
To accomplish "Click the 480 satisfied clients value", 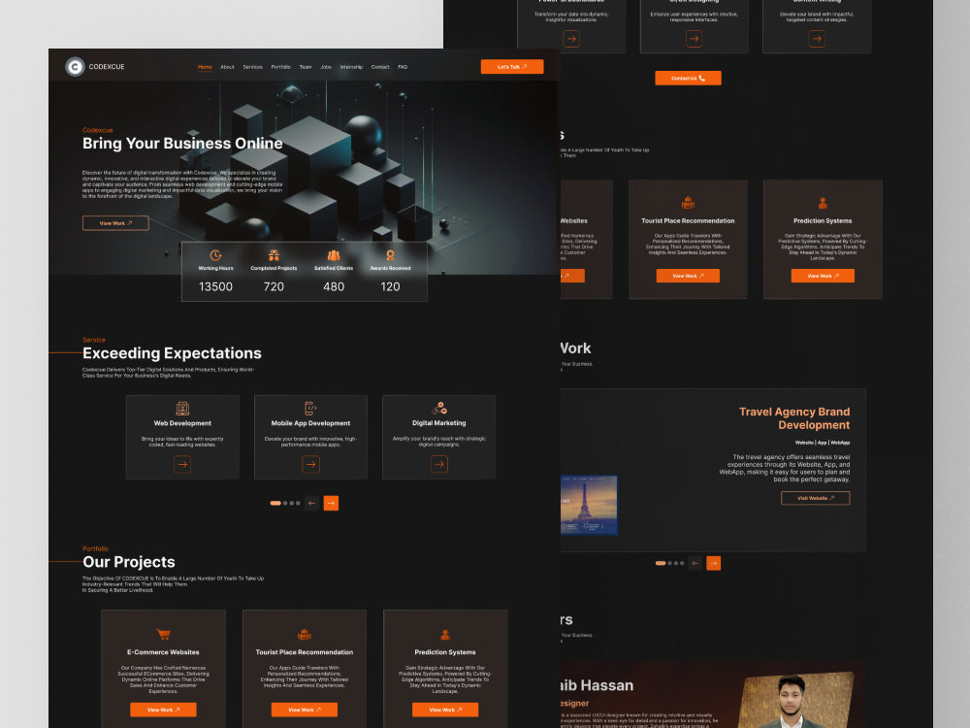I will (334, 286).
